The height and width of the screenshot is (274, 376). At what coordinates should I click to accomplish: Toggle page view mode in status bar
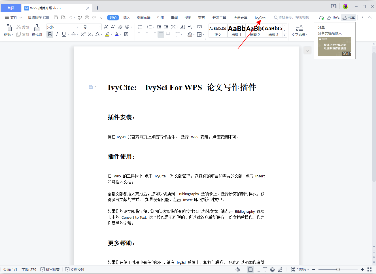[250, 269]
